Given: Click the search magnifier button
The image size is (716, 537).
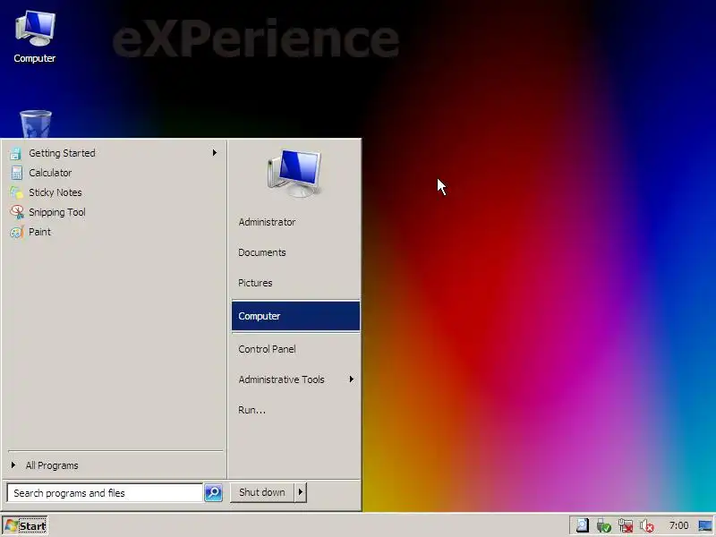Looking at the screenshot, I should [213, 493].
